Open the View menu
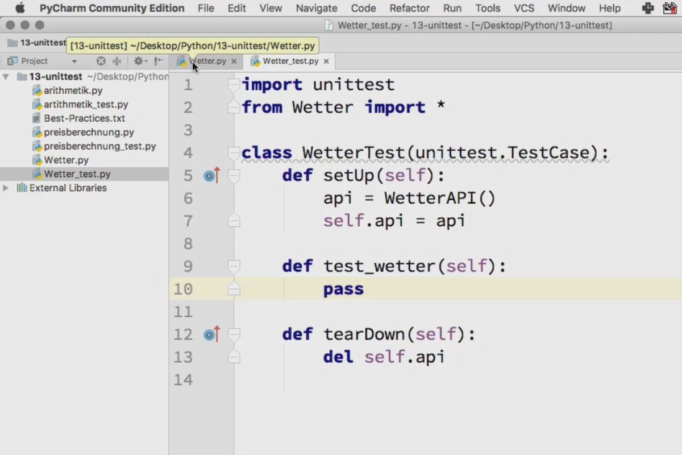 click(x=271, y=8)
